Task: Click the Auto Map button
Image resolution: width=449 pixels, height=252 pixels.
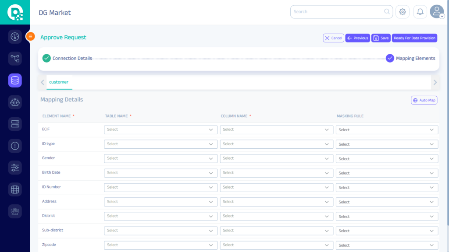Action: [x=424, y=100]
